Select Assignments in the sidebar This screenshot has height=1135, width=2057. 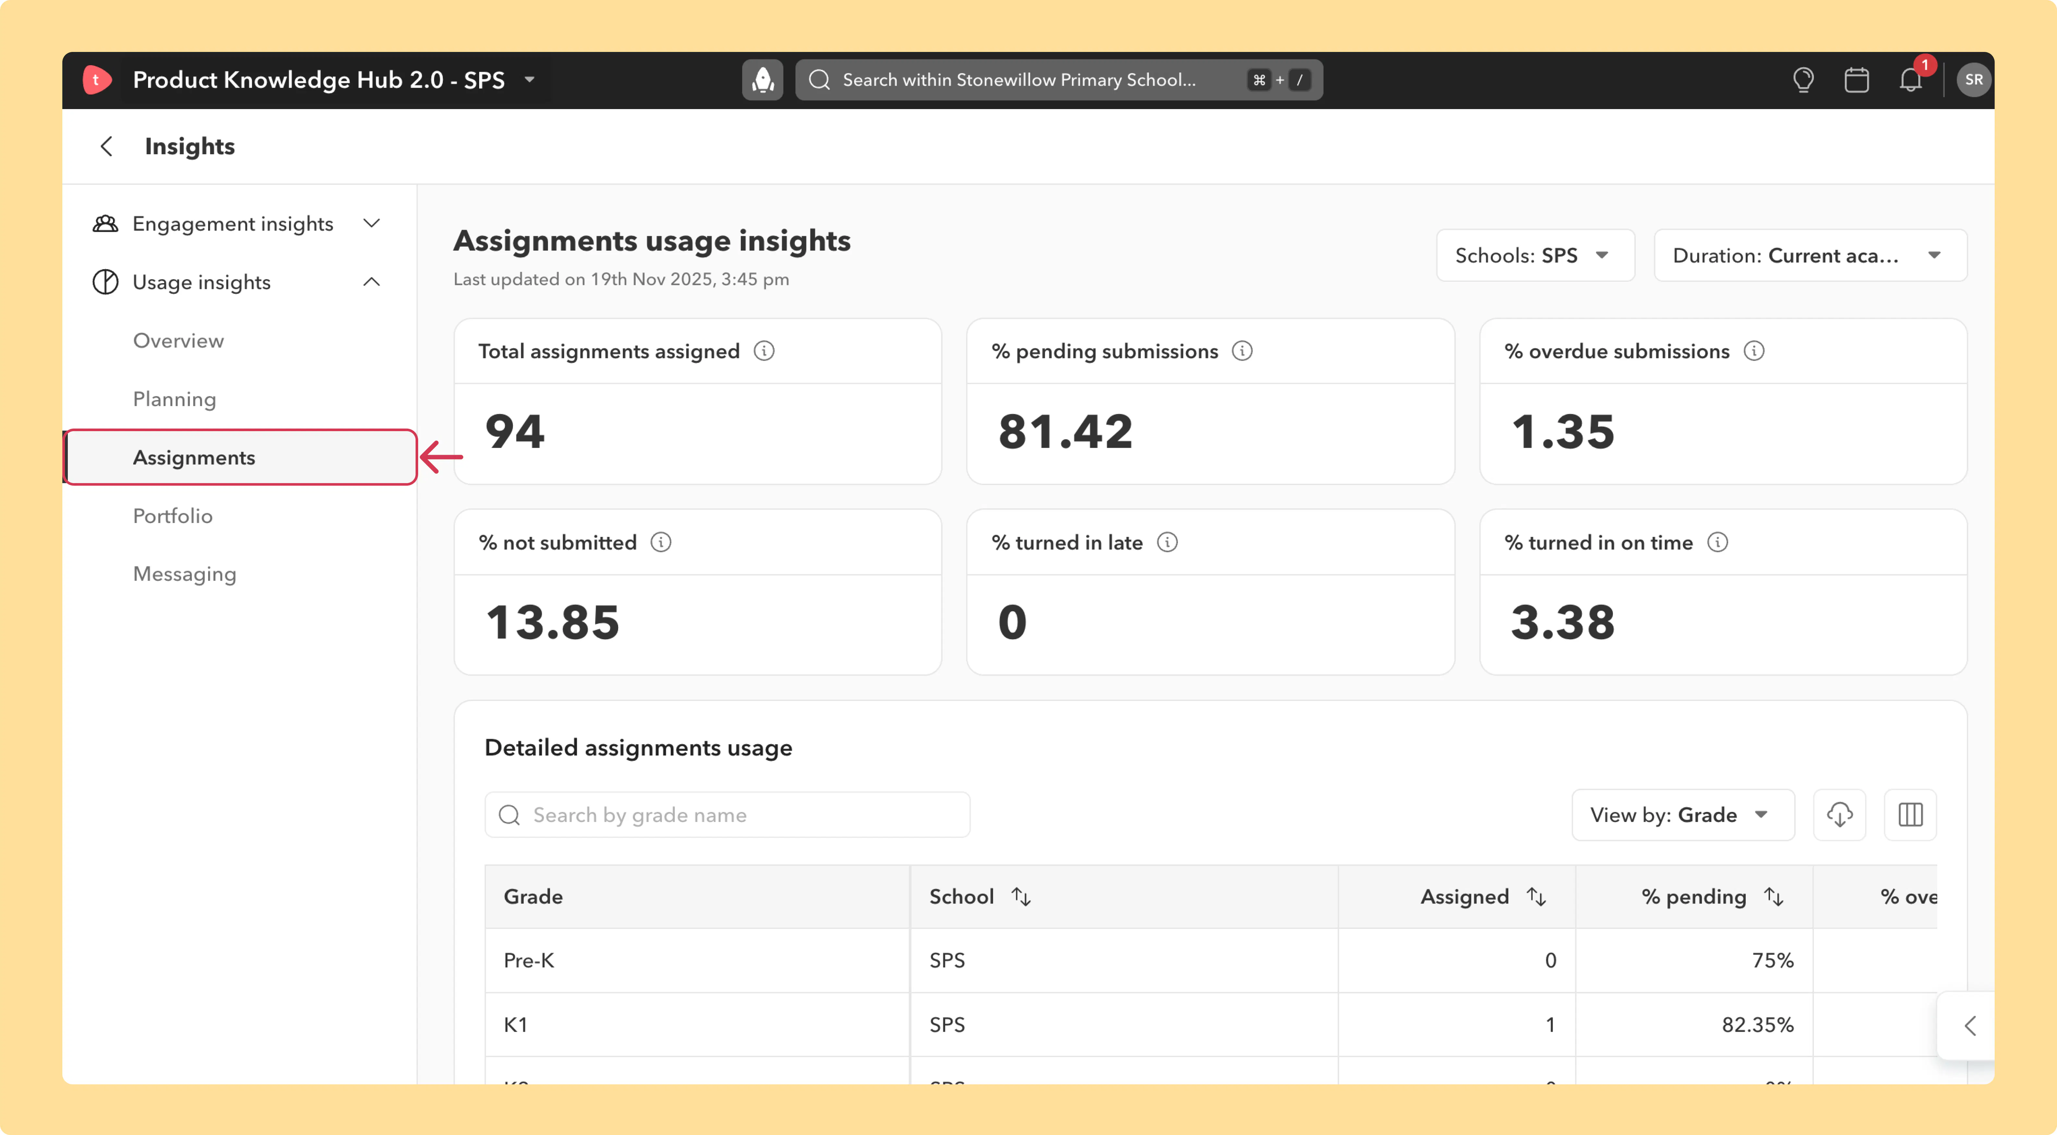[x=240, y=458]
